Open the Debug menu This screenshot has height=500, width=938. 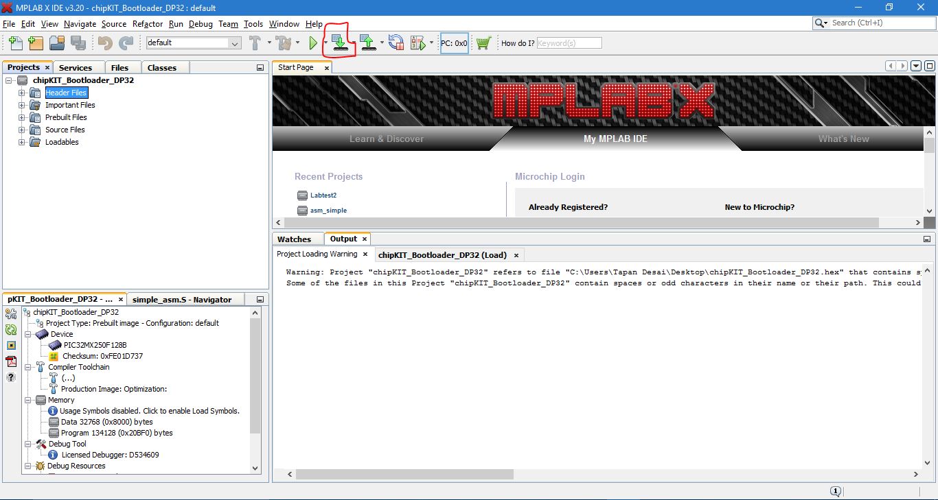pos(201,24)
